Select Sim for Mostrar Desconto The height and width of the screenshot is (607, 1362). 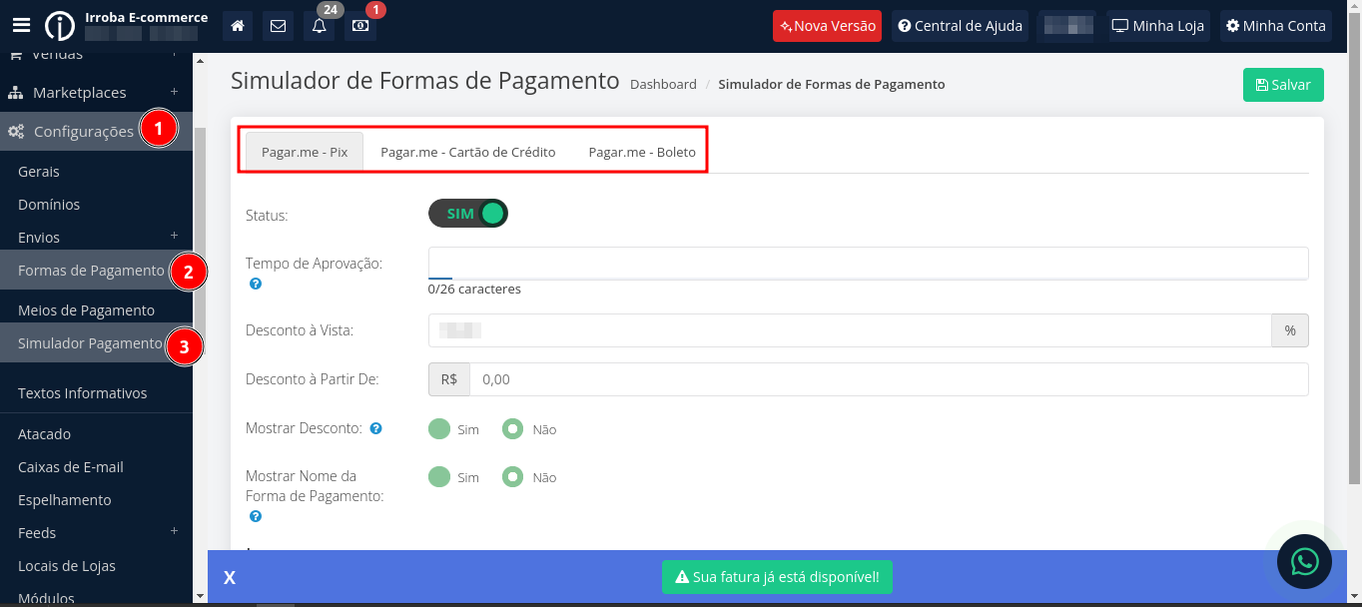point(439,429)
